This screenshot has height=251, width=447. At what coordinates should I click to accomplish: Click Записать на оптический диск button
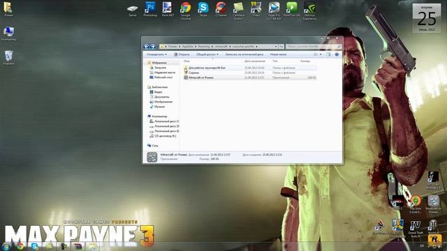click(x=244, y=54)
